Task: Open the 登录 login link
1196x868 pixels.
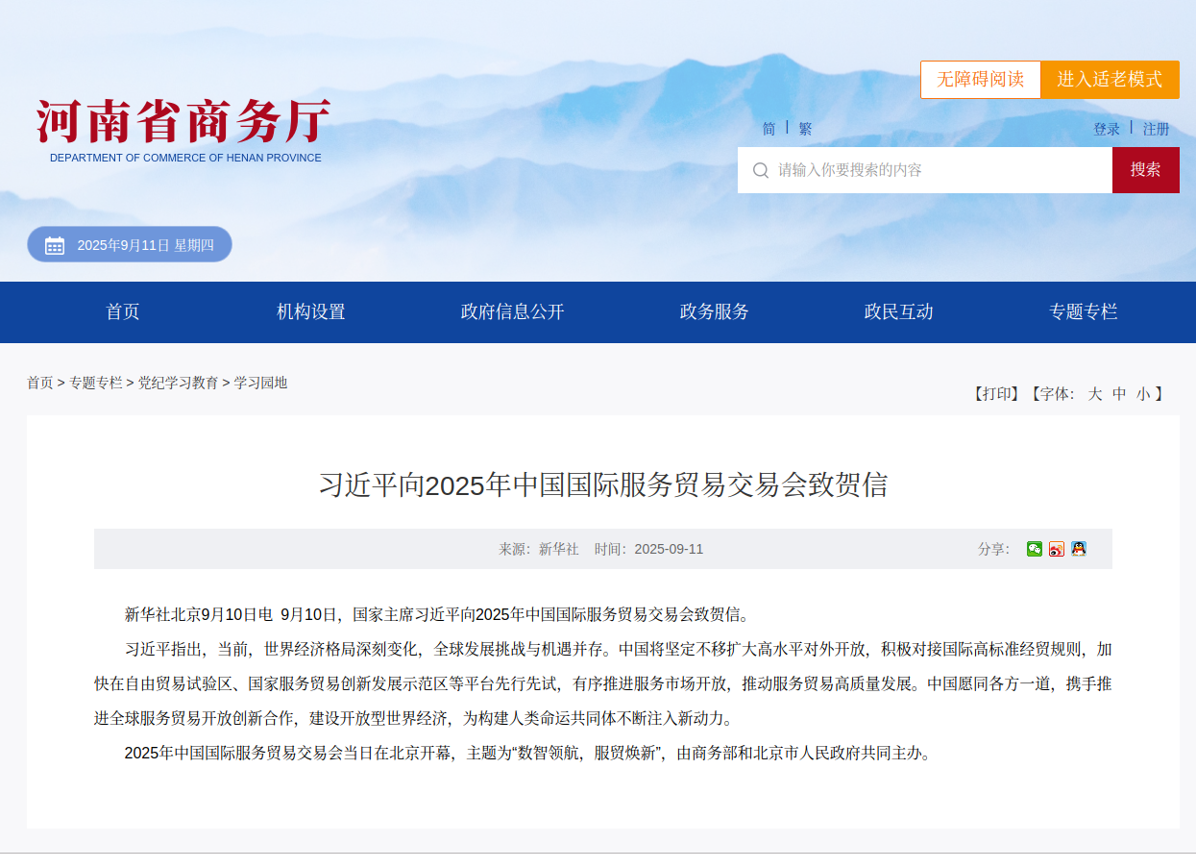Action: [x=1107, y=129]
